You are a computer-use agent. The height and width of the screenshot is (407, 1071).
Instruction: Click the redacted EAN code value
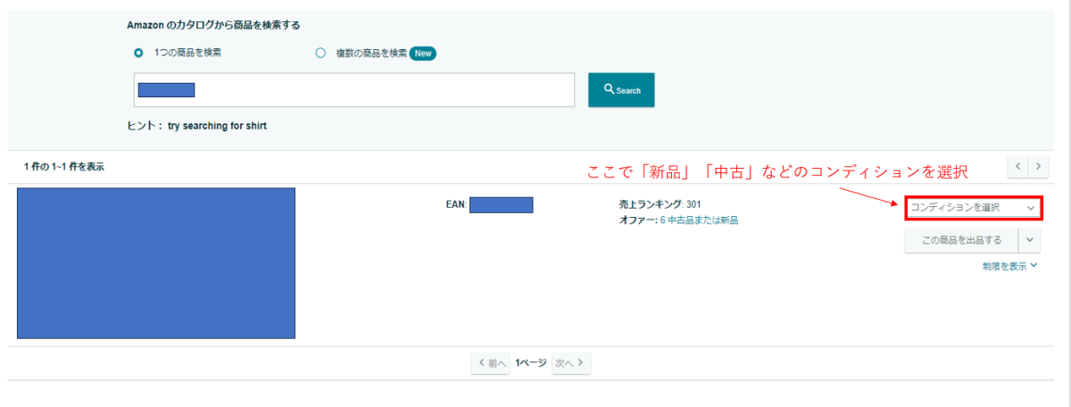501,205
